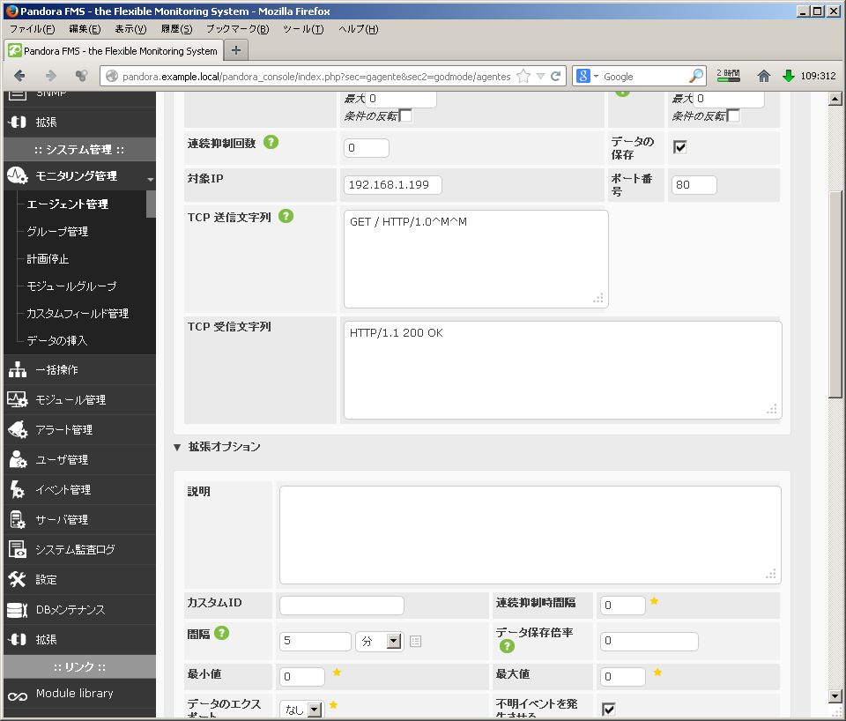
Task: Open the ヘルプ menu
Action: tap(359, 29)
